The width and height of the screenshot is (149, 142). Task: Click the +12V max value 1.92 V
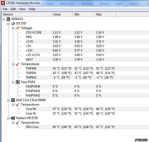click(x=100, y=50)
